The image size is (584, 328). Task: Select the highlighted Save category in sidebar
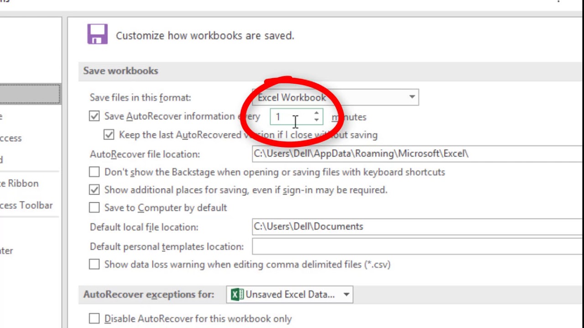click(x=30, y=94)
